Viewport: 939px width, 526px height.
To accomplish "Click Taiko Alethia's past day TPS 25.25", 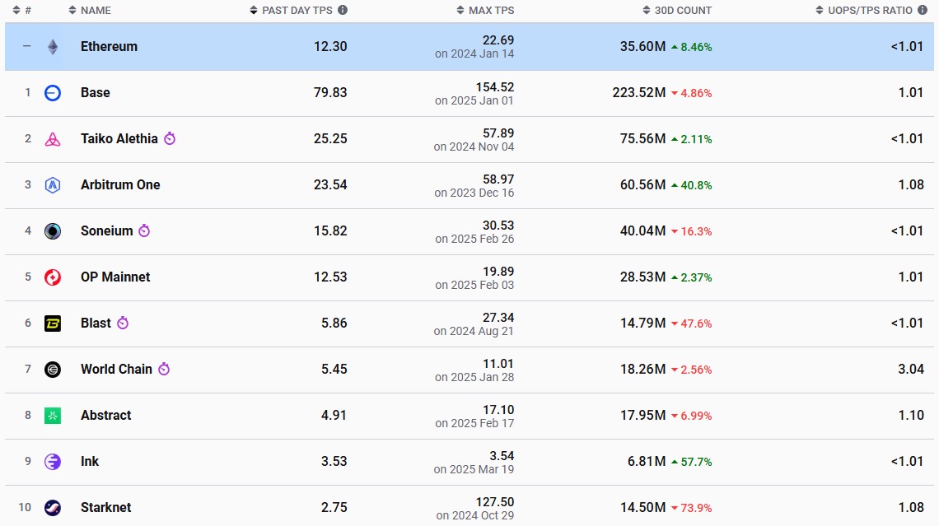I will pyautogui.click(x=330, y=139).
